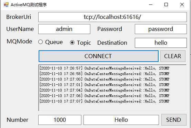Click the window title ActiveMQ测试程序
191x128 pixels.
(29, 5)
